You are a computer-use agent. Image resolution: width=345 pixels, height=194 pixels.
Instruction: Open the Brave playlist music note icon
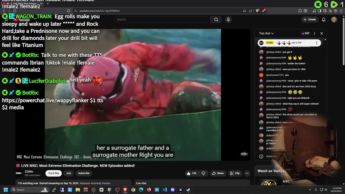tap(314, 11)
